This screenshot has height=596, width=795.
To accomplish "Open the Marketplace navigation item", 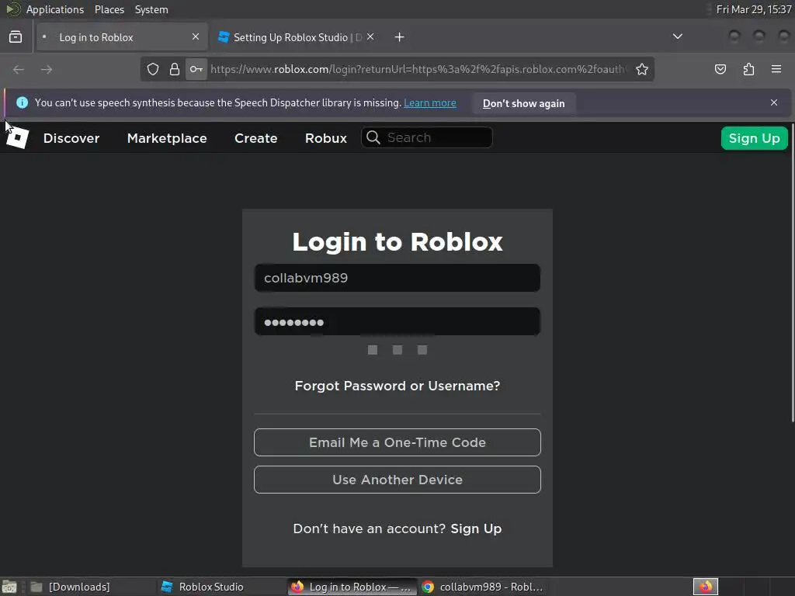I will 167,138.
